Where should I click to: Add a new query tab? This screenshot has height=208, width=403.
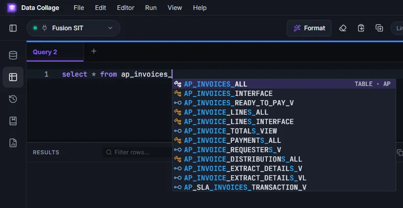[94, 52]
